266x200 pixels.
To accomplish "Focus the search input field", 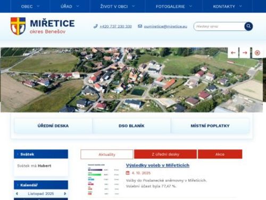I will [219, 27].
